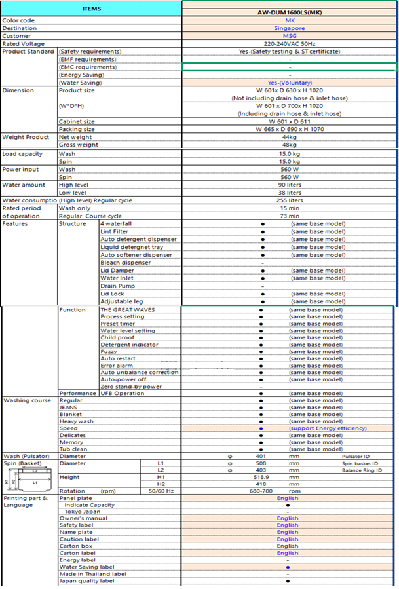Click the "Owner's manual" cell
Image resolution: width=399 pixels, height=589 pixels.
pyautogui.click(x=119, y=518)
